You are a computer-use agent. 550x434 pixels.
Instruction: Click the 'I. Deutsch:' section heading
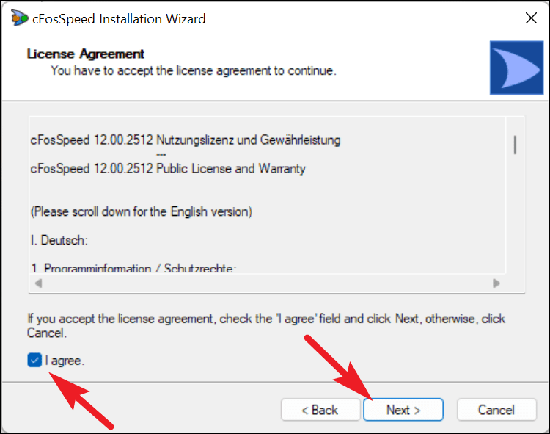pos(59,240)
